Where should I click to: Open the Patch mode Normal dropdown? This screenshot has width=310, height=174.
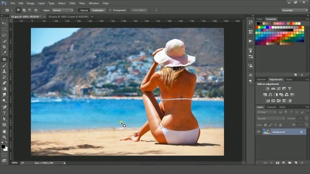point(62,10)
